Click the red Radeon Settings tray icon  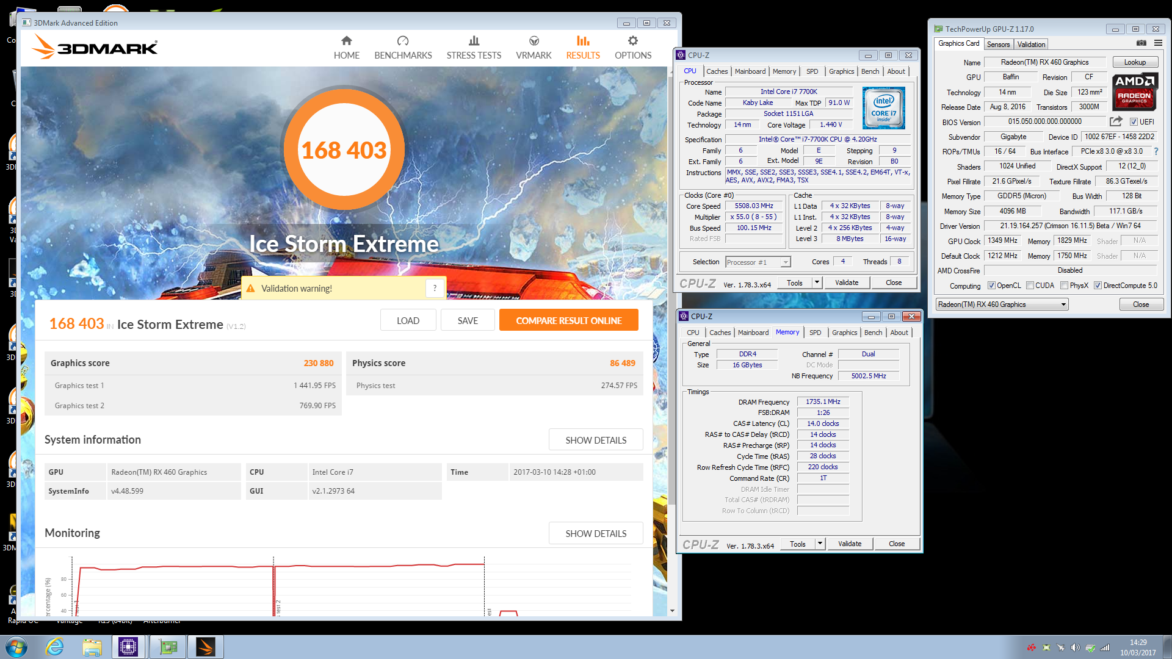click(1032, 647)
